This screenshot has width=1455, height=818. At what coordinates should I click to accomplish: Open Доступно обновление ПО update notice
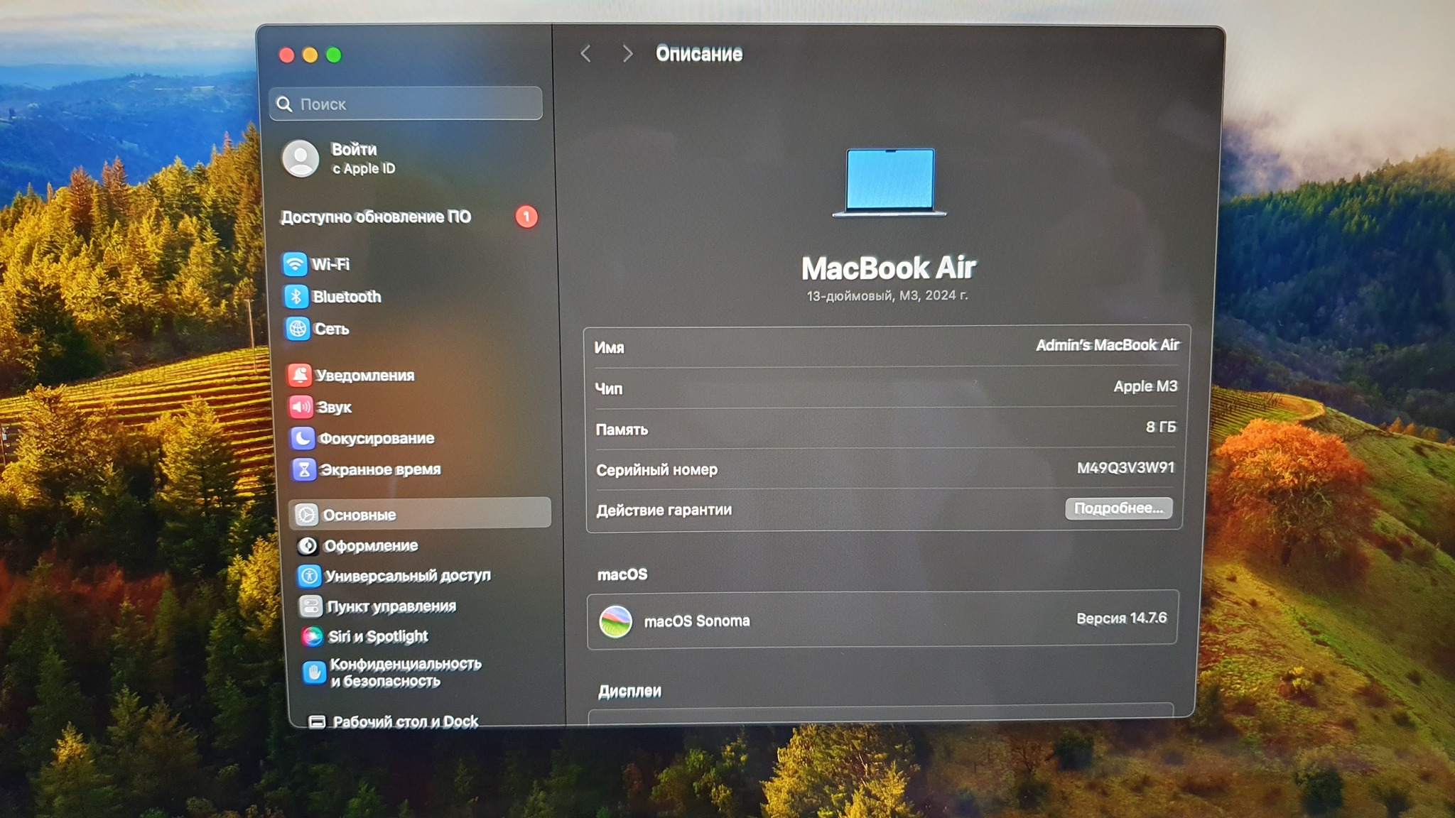pos(376,217)
